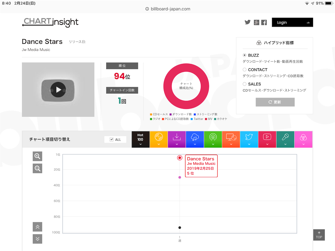335x251 pixels.
Task: Toggle the orange CD sales chart icon
Action: tap(159, 139)
